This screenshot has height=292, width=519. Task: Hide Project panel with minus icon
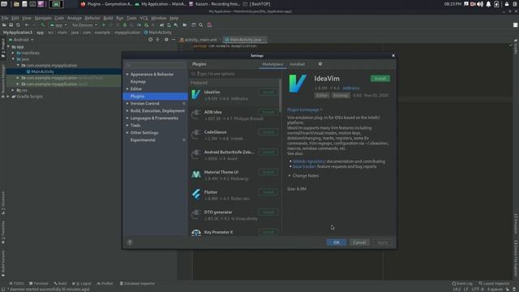click(174, 40)
